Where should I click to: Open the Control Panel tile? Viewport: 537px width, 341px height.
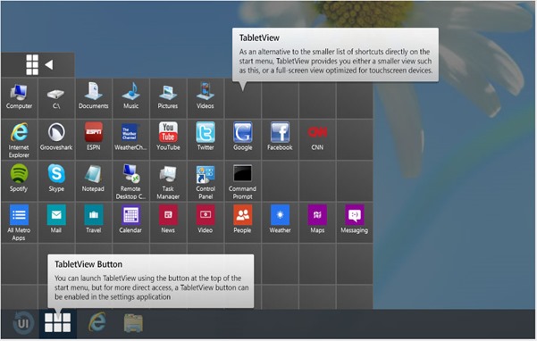[206, 181]
